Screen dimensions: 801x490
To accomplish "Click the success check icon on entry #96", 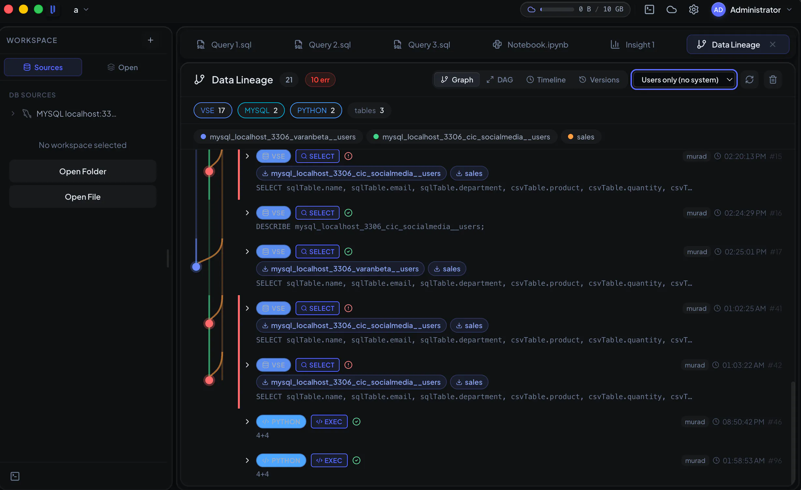I will click(357, 460).
